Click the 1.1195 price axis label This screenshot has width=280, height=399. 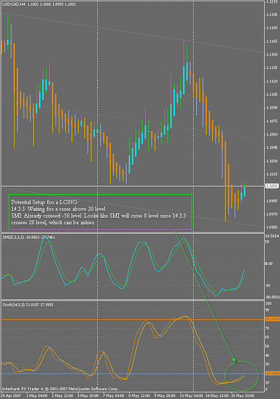(x=272, y=15)
